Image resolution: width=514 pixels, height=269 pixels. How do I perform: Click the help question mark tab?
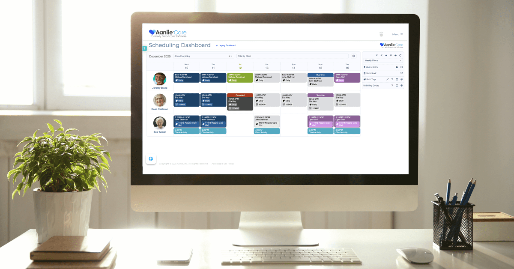click(x=144, y=48)
